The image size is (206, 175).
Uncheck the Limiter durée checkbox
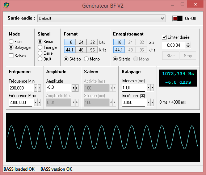coord(164,37)
